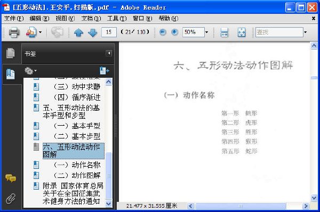Select bookmark (二) 基本步型
Image resolution: width=320 pixels, height=212 pixels.
(77, 136)
